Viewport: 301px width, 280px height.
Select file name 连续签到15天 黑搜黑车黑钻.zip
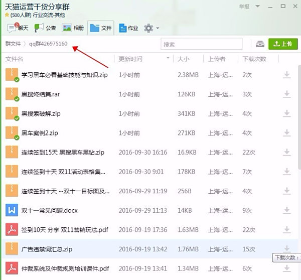63,153
